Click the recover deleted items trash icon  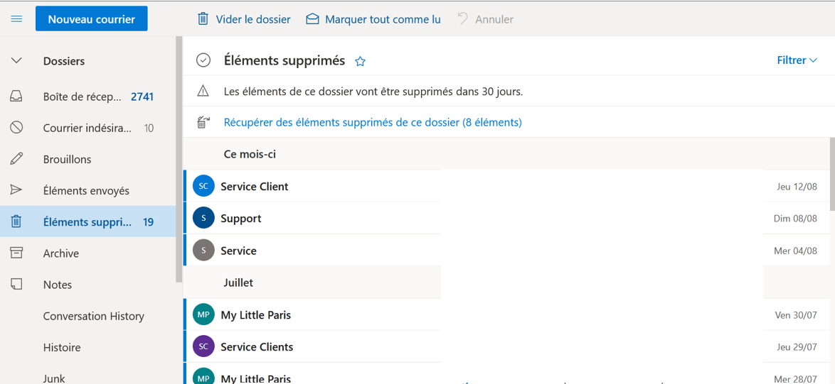click(x=203, y=123)
